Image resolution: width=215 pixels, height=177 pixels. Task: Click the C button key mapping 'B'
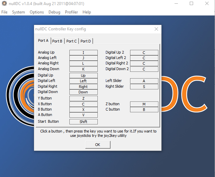[x=144, y=110]
